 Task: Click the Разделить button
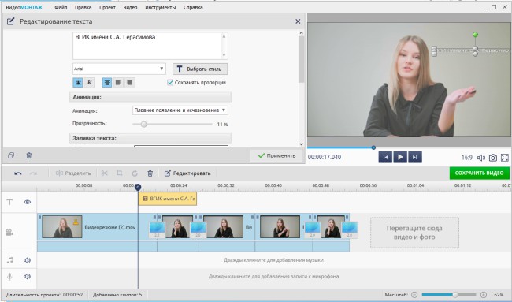tap(73, 173)
